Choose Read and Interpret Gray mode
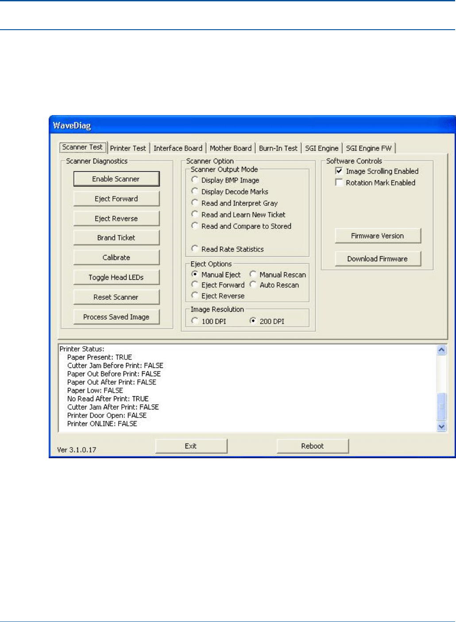456x622 pixels. [235, 203]
